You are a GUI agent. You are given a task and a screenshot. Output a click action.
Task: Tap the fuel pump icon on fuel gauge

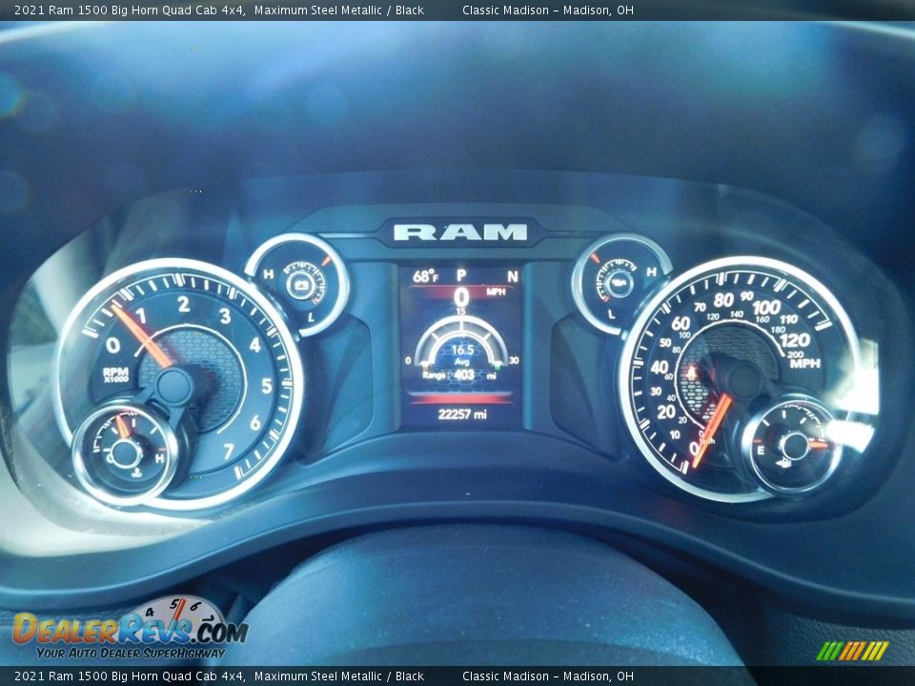(x=783, y=464)
